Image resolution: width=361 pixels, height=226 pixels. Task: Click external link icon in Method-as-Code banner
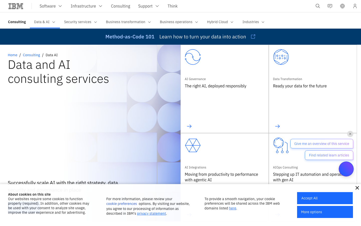pyautogui.click(x=253, y=37)
